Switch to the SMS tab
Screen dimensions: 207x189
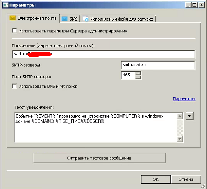coord(70,19)
